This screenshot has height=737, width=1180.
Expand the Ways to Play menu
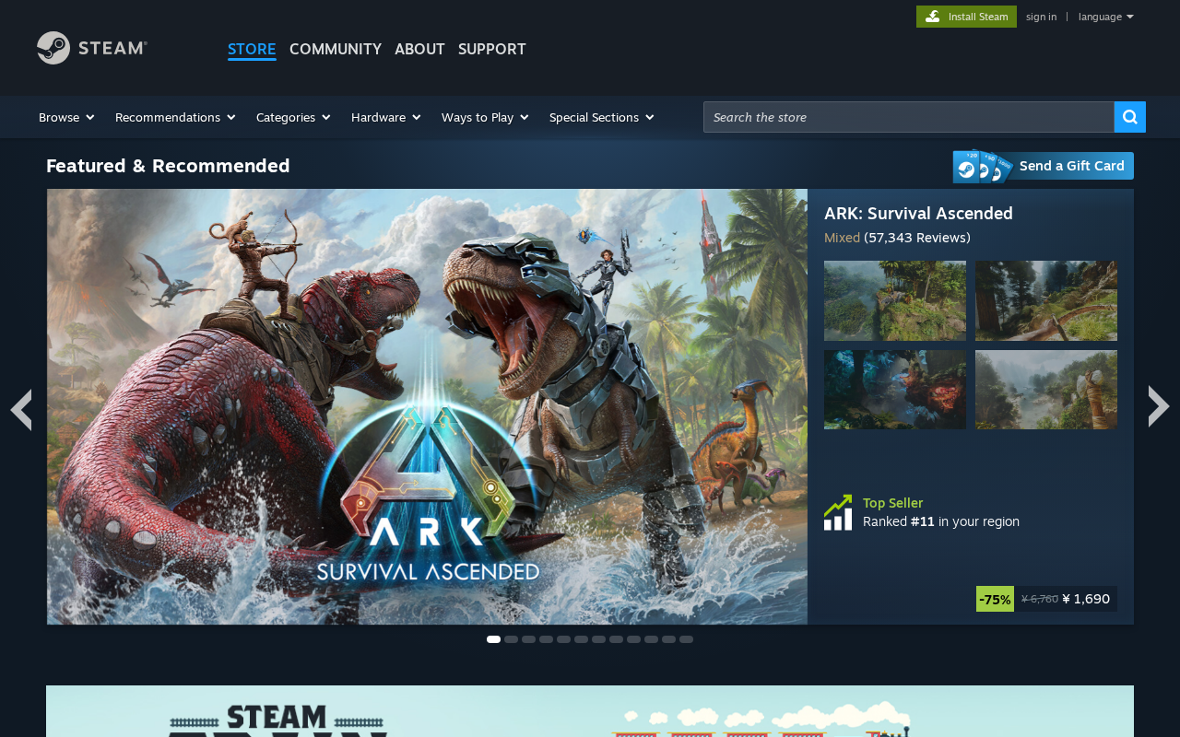[485, 117]
